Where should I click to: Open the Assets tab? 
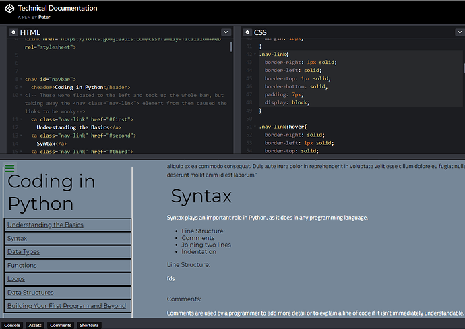coord(35,325)
